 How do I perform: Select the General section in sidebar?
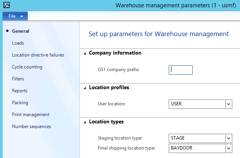click(20, 31)
